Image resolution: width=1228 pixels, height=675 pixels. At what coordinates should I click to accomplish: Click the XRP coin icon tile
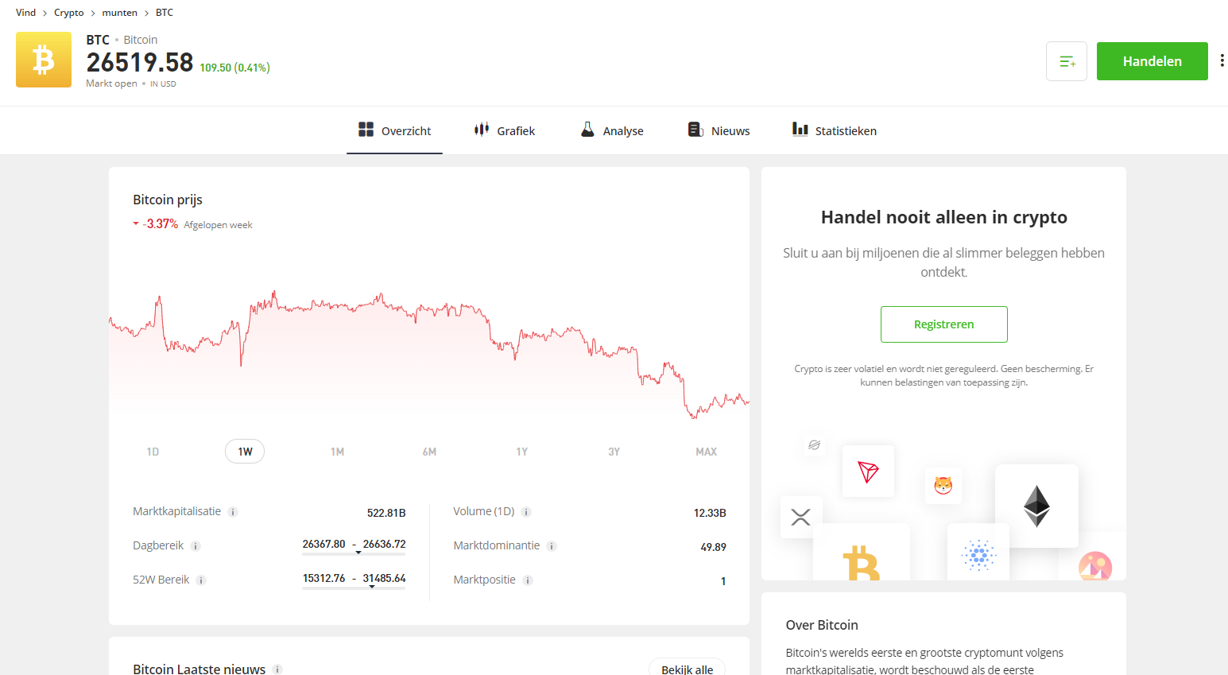(x=801, y=518)
